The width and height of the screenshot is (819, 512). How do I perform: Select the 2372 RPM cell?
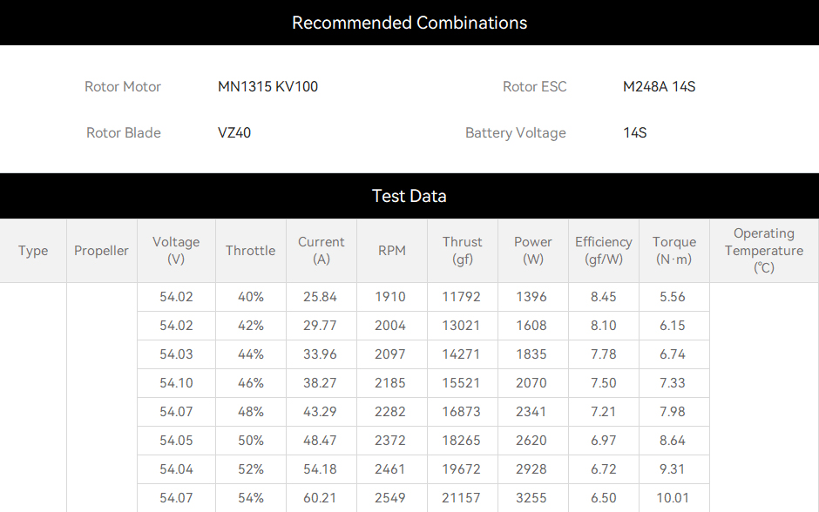click(392, 441)
